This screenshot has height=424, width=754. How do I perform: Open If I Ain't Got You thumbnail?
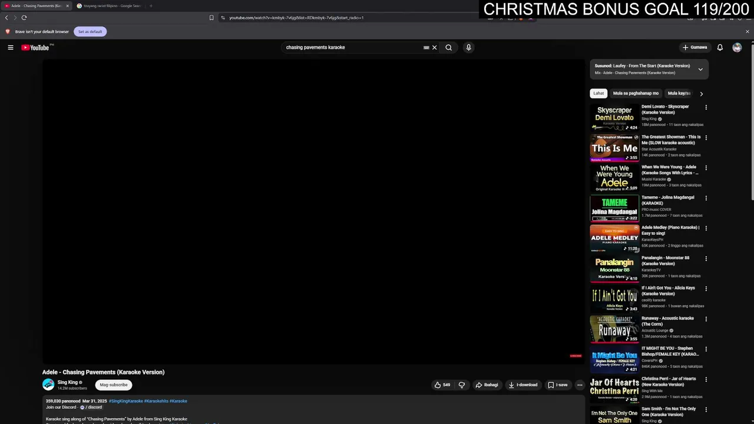[x=614, y=299]
